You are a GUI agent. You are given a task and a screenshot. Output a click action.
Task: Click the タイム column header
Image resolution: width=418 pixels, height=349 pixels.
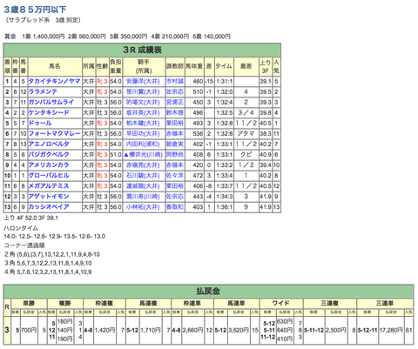(224, 66)
